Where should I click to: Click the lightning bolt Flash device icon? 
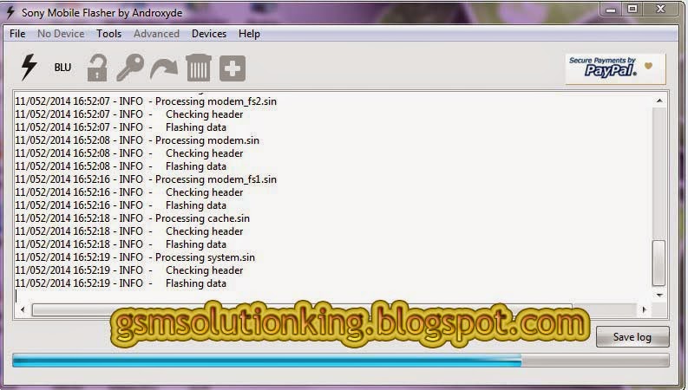29,67
